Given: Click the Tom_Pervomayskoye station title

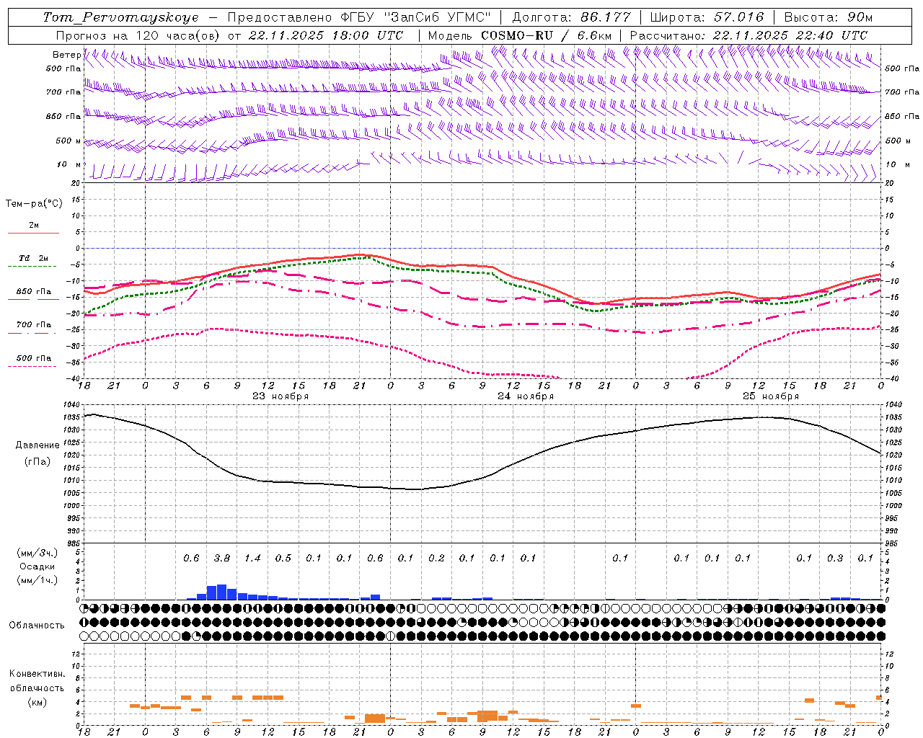Looking at the screenshot, I should click(x=120, y=17).
